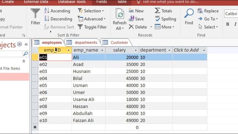The image size is (238, 134).
Task: Collapse the navigation pane with double chevron
Action: tap(26, 44)
